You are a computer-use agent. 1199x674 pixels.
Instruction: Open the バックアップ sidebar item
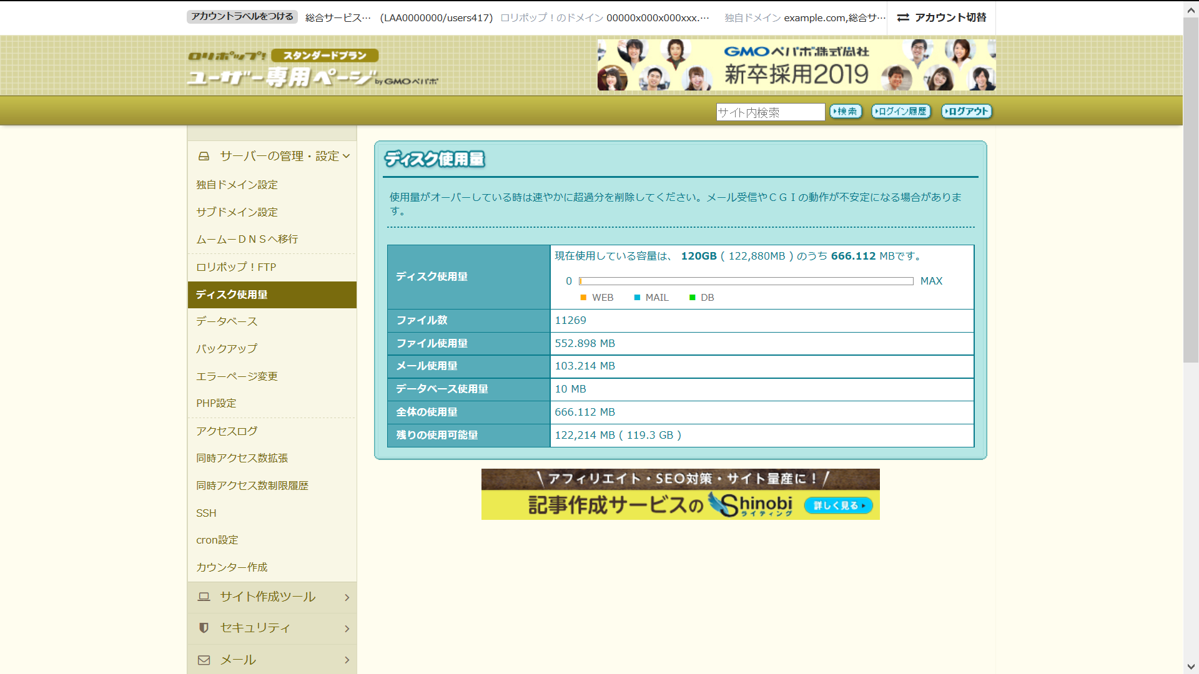pyautogui.click(x=227, y=349)
